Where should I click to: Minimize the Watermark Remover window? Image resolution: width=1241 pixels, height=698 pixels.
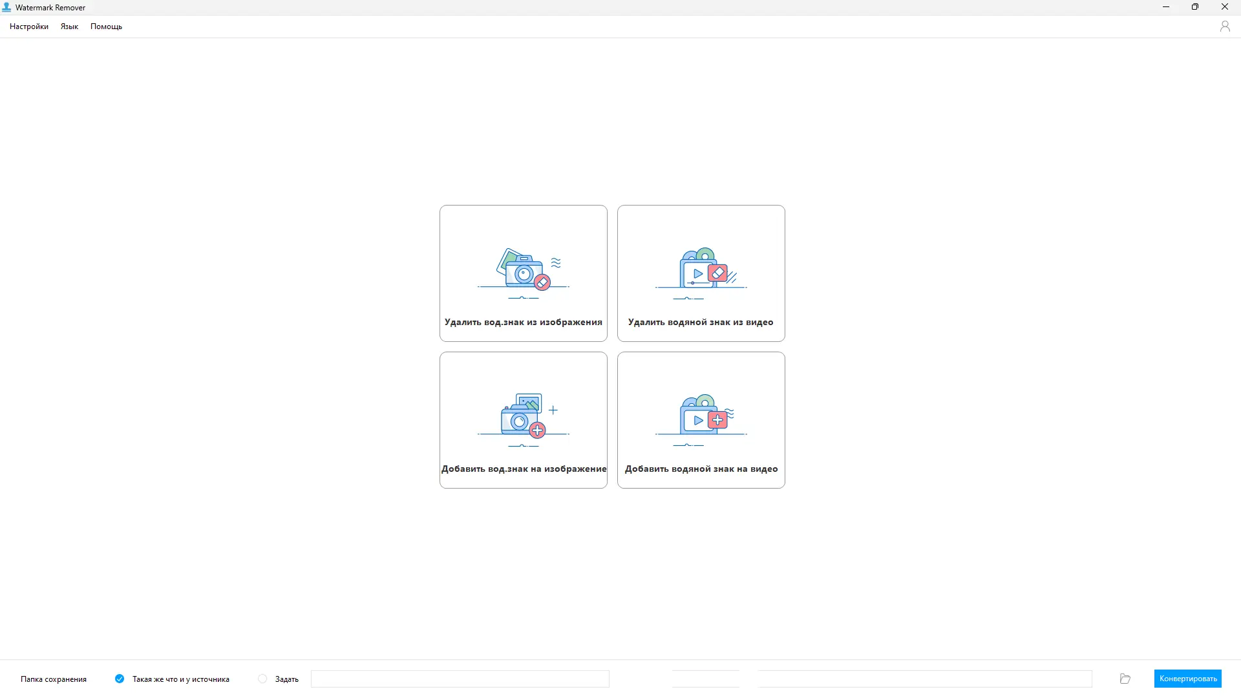click(x=1165, y=7)
